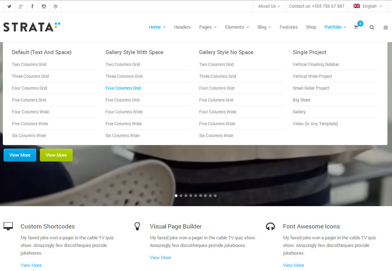392x271 pixels.
Task: Expand the English language dropdown
Action: click(x=368, y=6)
